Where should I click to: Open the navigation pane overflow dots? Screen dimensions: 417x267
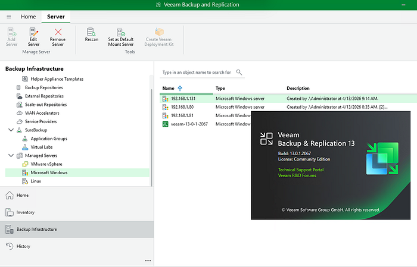148,260
